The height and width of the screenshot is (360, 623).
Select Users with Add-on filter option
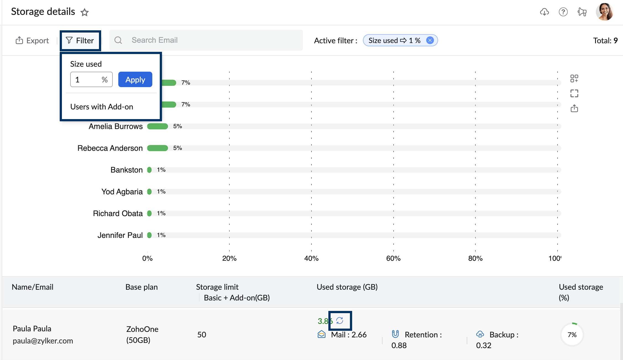[102, 107]
